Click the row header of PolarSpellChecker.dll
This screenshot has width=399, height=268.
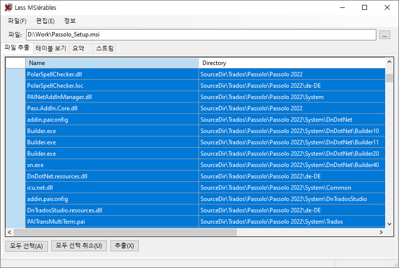[x=16, y=74]
